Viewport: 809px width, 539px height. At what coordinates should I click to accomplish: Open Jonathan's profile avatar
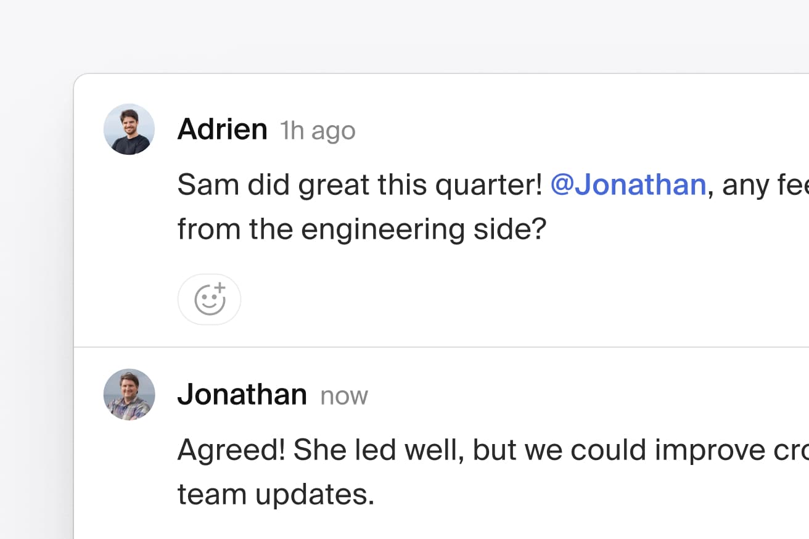[x=129, y=395]
